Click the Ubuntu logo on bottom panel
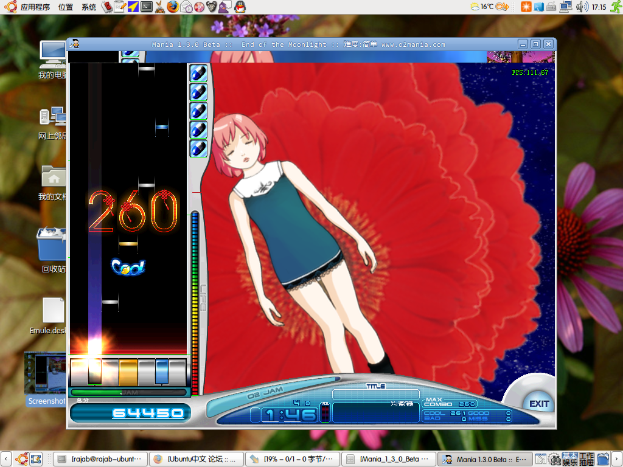Image resolution: width=623 pixels, height=467 pixels. (22, 459)
